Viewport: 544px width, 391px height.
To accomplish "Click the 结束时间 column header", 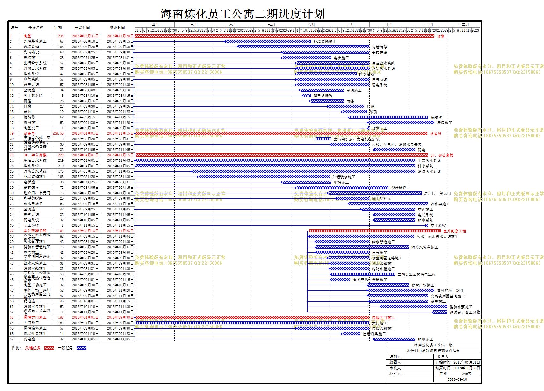I will click(x=117, y=28).
